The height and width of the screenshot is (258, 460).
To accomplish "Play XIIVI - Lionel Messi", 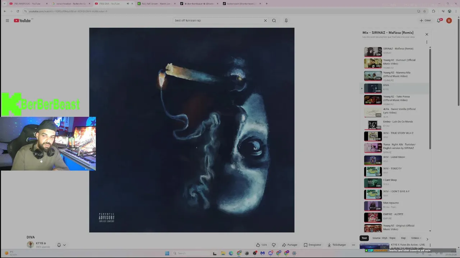I will 395,160.
